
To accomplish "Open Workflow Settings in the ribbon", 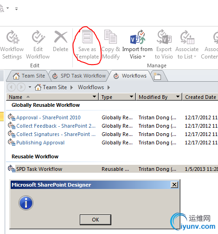I will (12, 45).
